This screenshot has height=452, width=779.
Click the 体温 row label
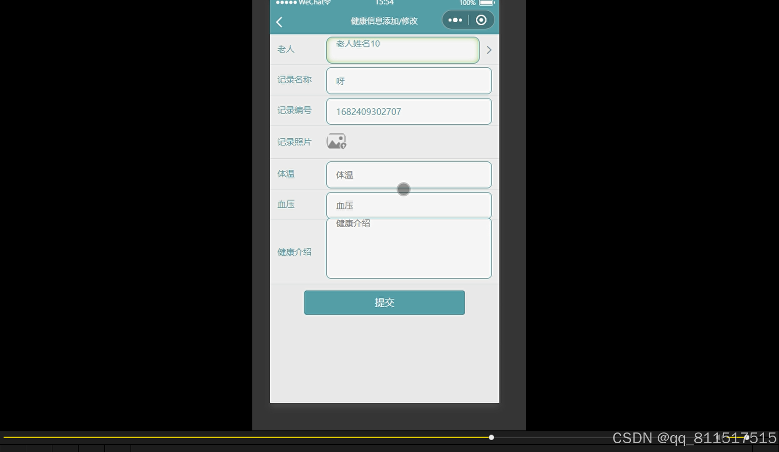click(286, 174)
